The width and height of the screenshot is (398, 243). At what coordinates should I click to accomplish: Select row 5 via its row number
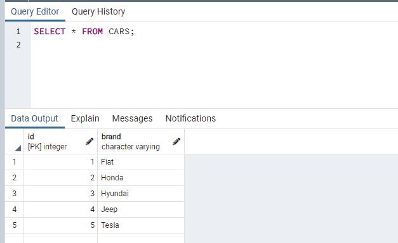pos(15,225)
